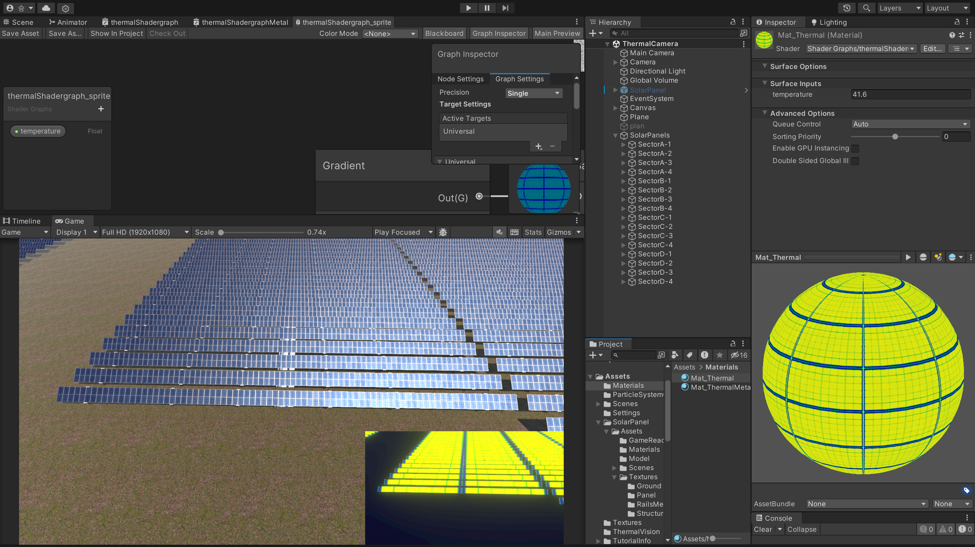Image resolution: width=975 pixels, height=547 pixels.
Task: Click the global search magnifier icon
Action: click(x=866, y=8)
